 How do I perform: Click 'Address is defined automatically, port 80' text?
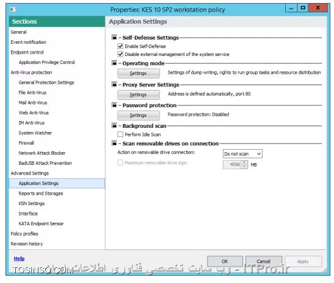(209, 94)
